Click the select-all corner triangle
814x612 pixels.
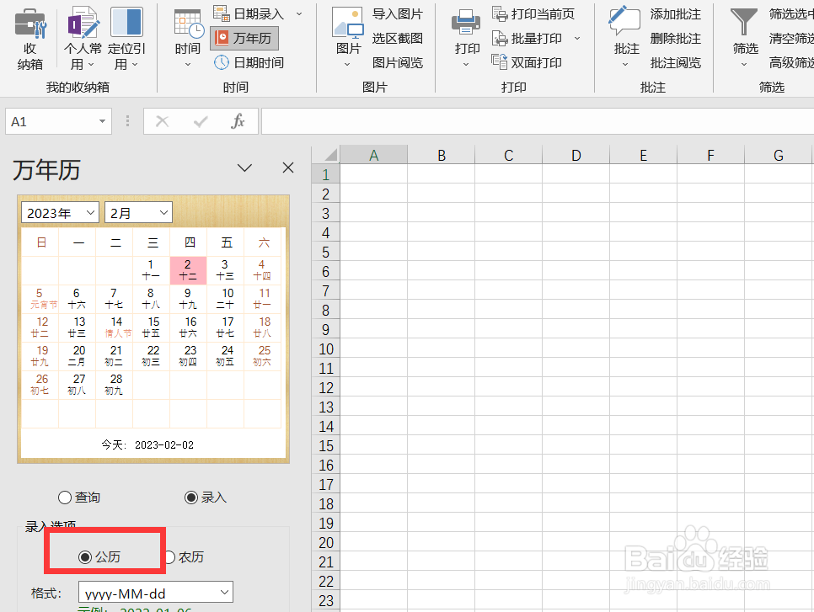[330, 155]
